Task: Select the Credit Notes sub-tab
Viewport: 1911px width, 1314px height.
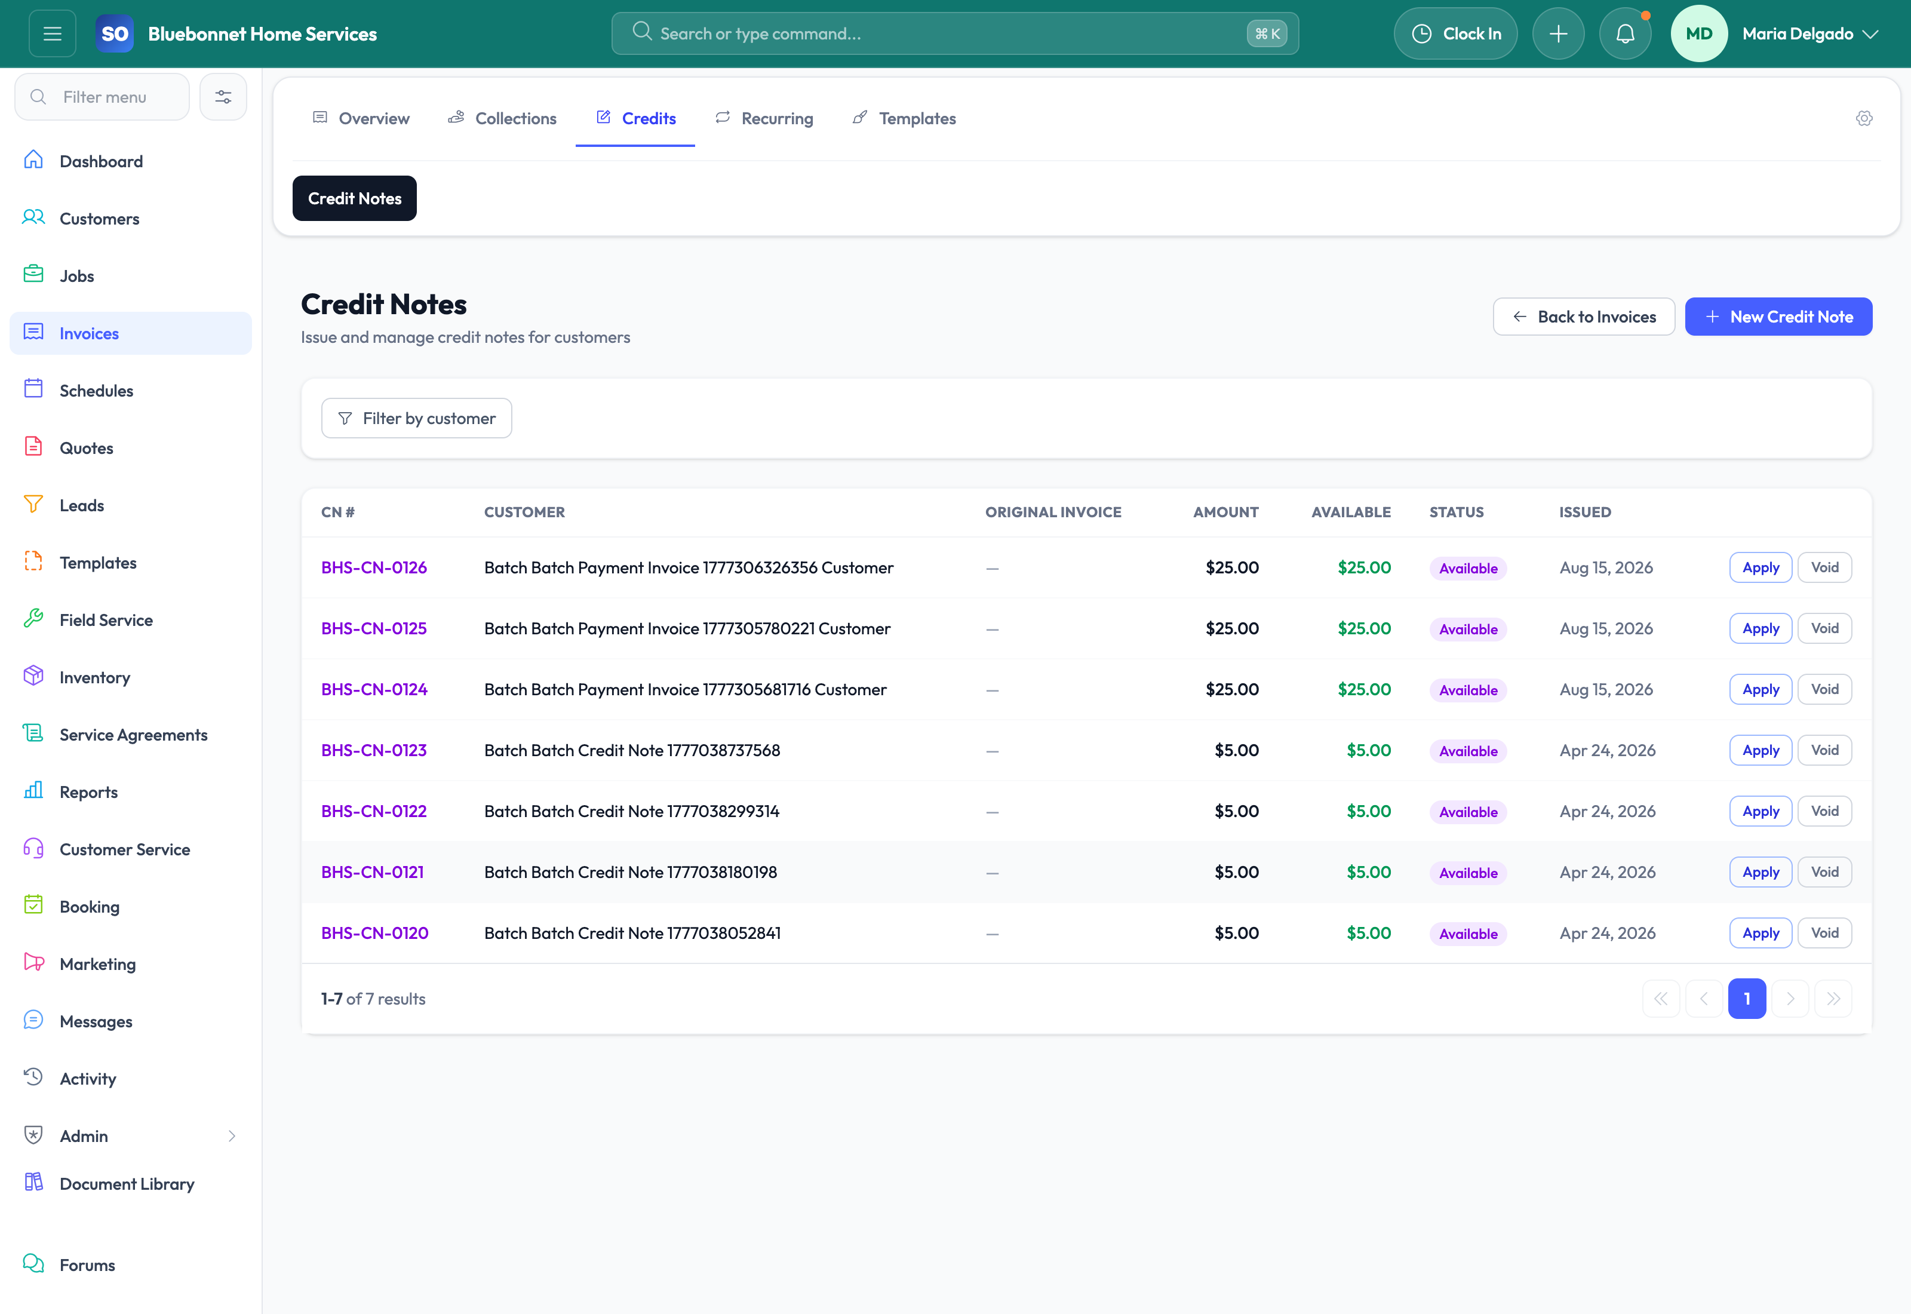Action: coord(355,198)
